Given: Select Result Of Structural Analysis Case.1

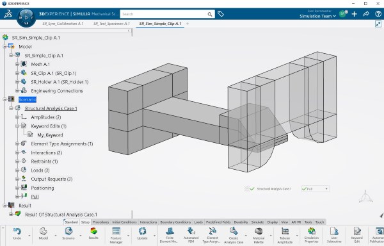Looking at the screenshot, I should (61, 215).
